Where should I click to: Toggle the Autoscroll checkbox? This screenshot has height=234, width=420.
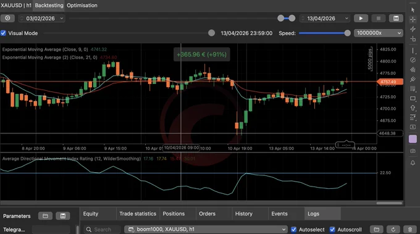tap(332, 230)
